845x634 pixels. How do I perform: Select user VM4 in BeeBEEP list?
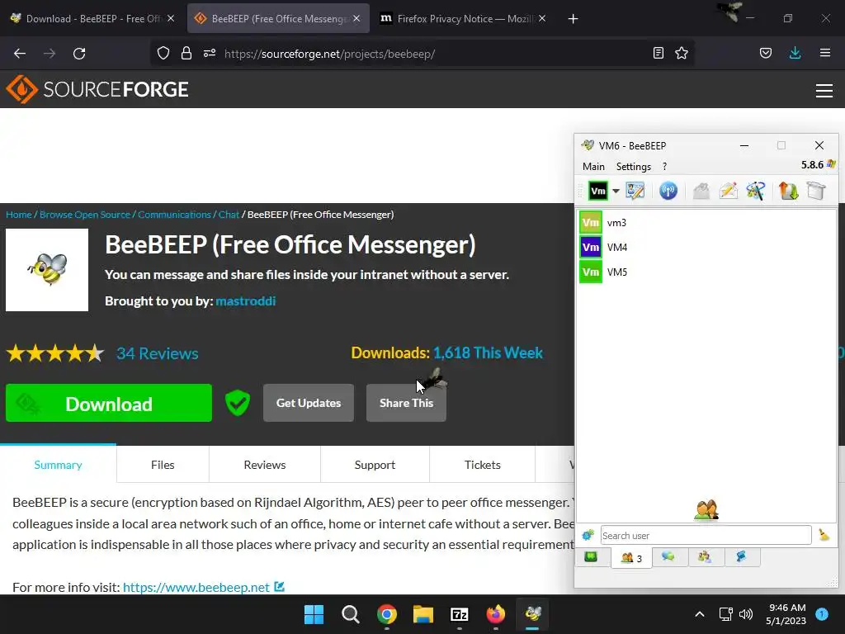tap(706, 248)
